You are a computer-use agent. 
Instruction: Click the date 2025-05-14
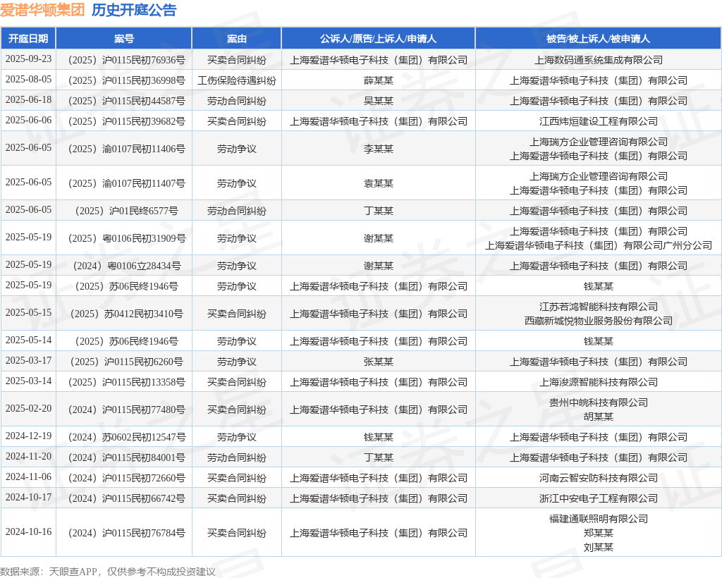point(28,340)
